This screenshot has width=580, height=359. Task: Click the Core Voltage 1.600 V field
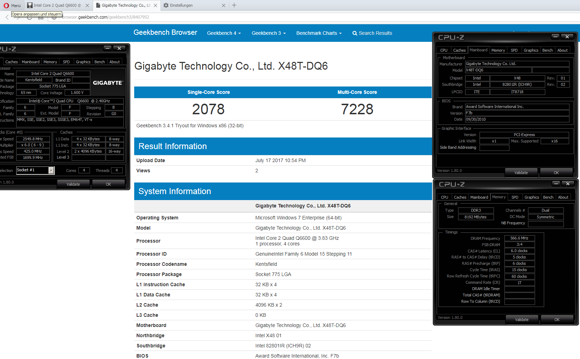coord(77,93)
